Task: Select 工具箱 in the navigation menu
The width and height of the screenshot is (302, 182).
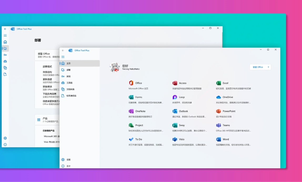Action: [80, 83]
